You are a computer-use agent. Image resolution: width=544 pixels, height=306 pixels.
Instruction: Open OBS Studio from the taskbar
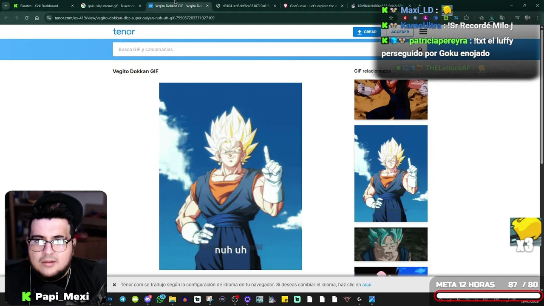(235, 299)
